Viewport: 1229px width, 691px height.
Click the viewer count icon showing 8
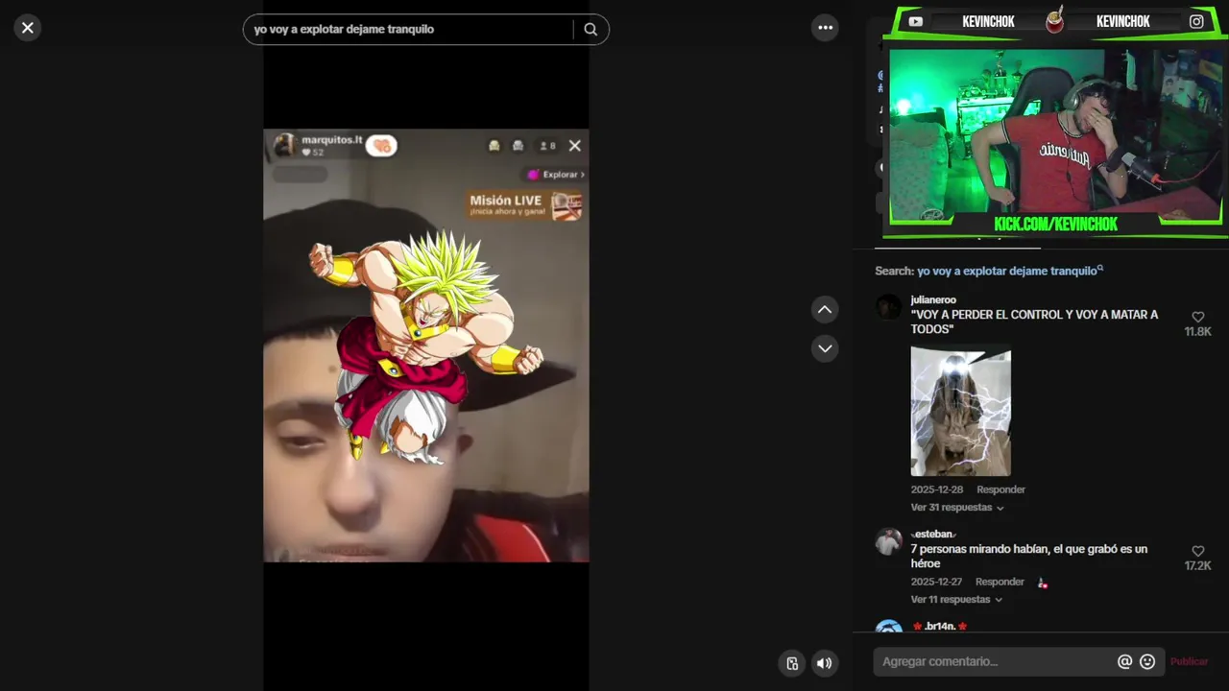(547, 146)
